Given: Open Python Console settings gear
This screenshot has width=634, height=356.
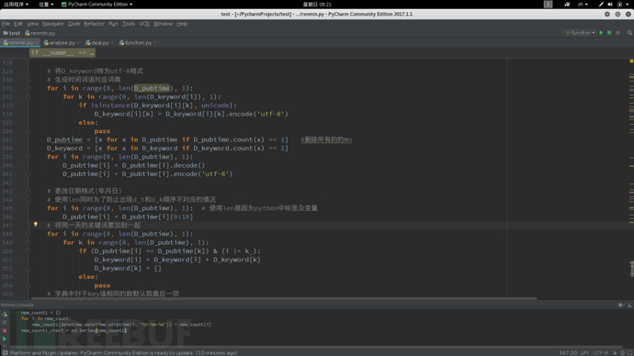Looking at the screenshot, I should [x=620, y=305].
